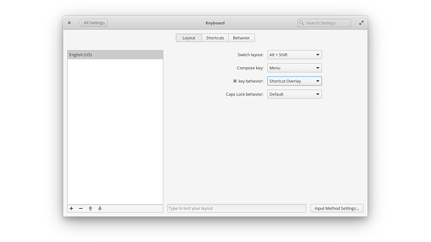Expand the Compose key dropdown

point(294,68)
